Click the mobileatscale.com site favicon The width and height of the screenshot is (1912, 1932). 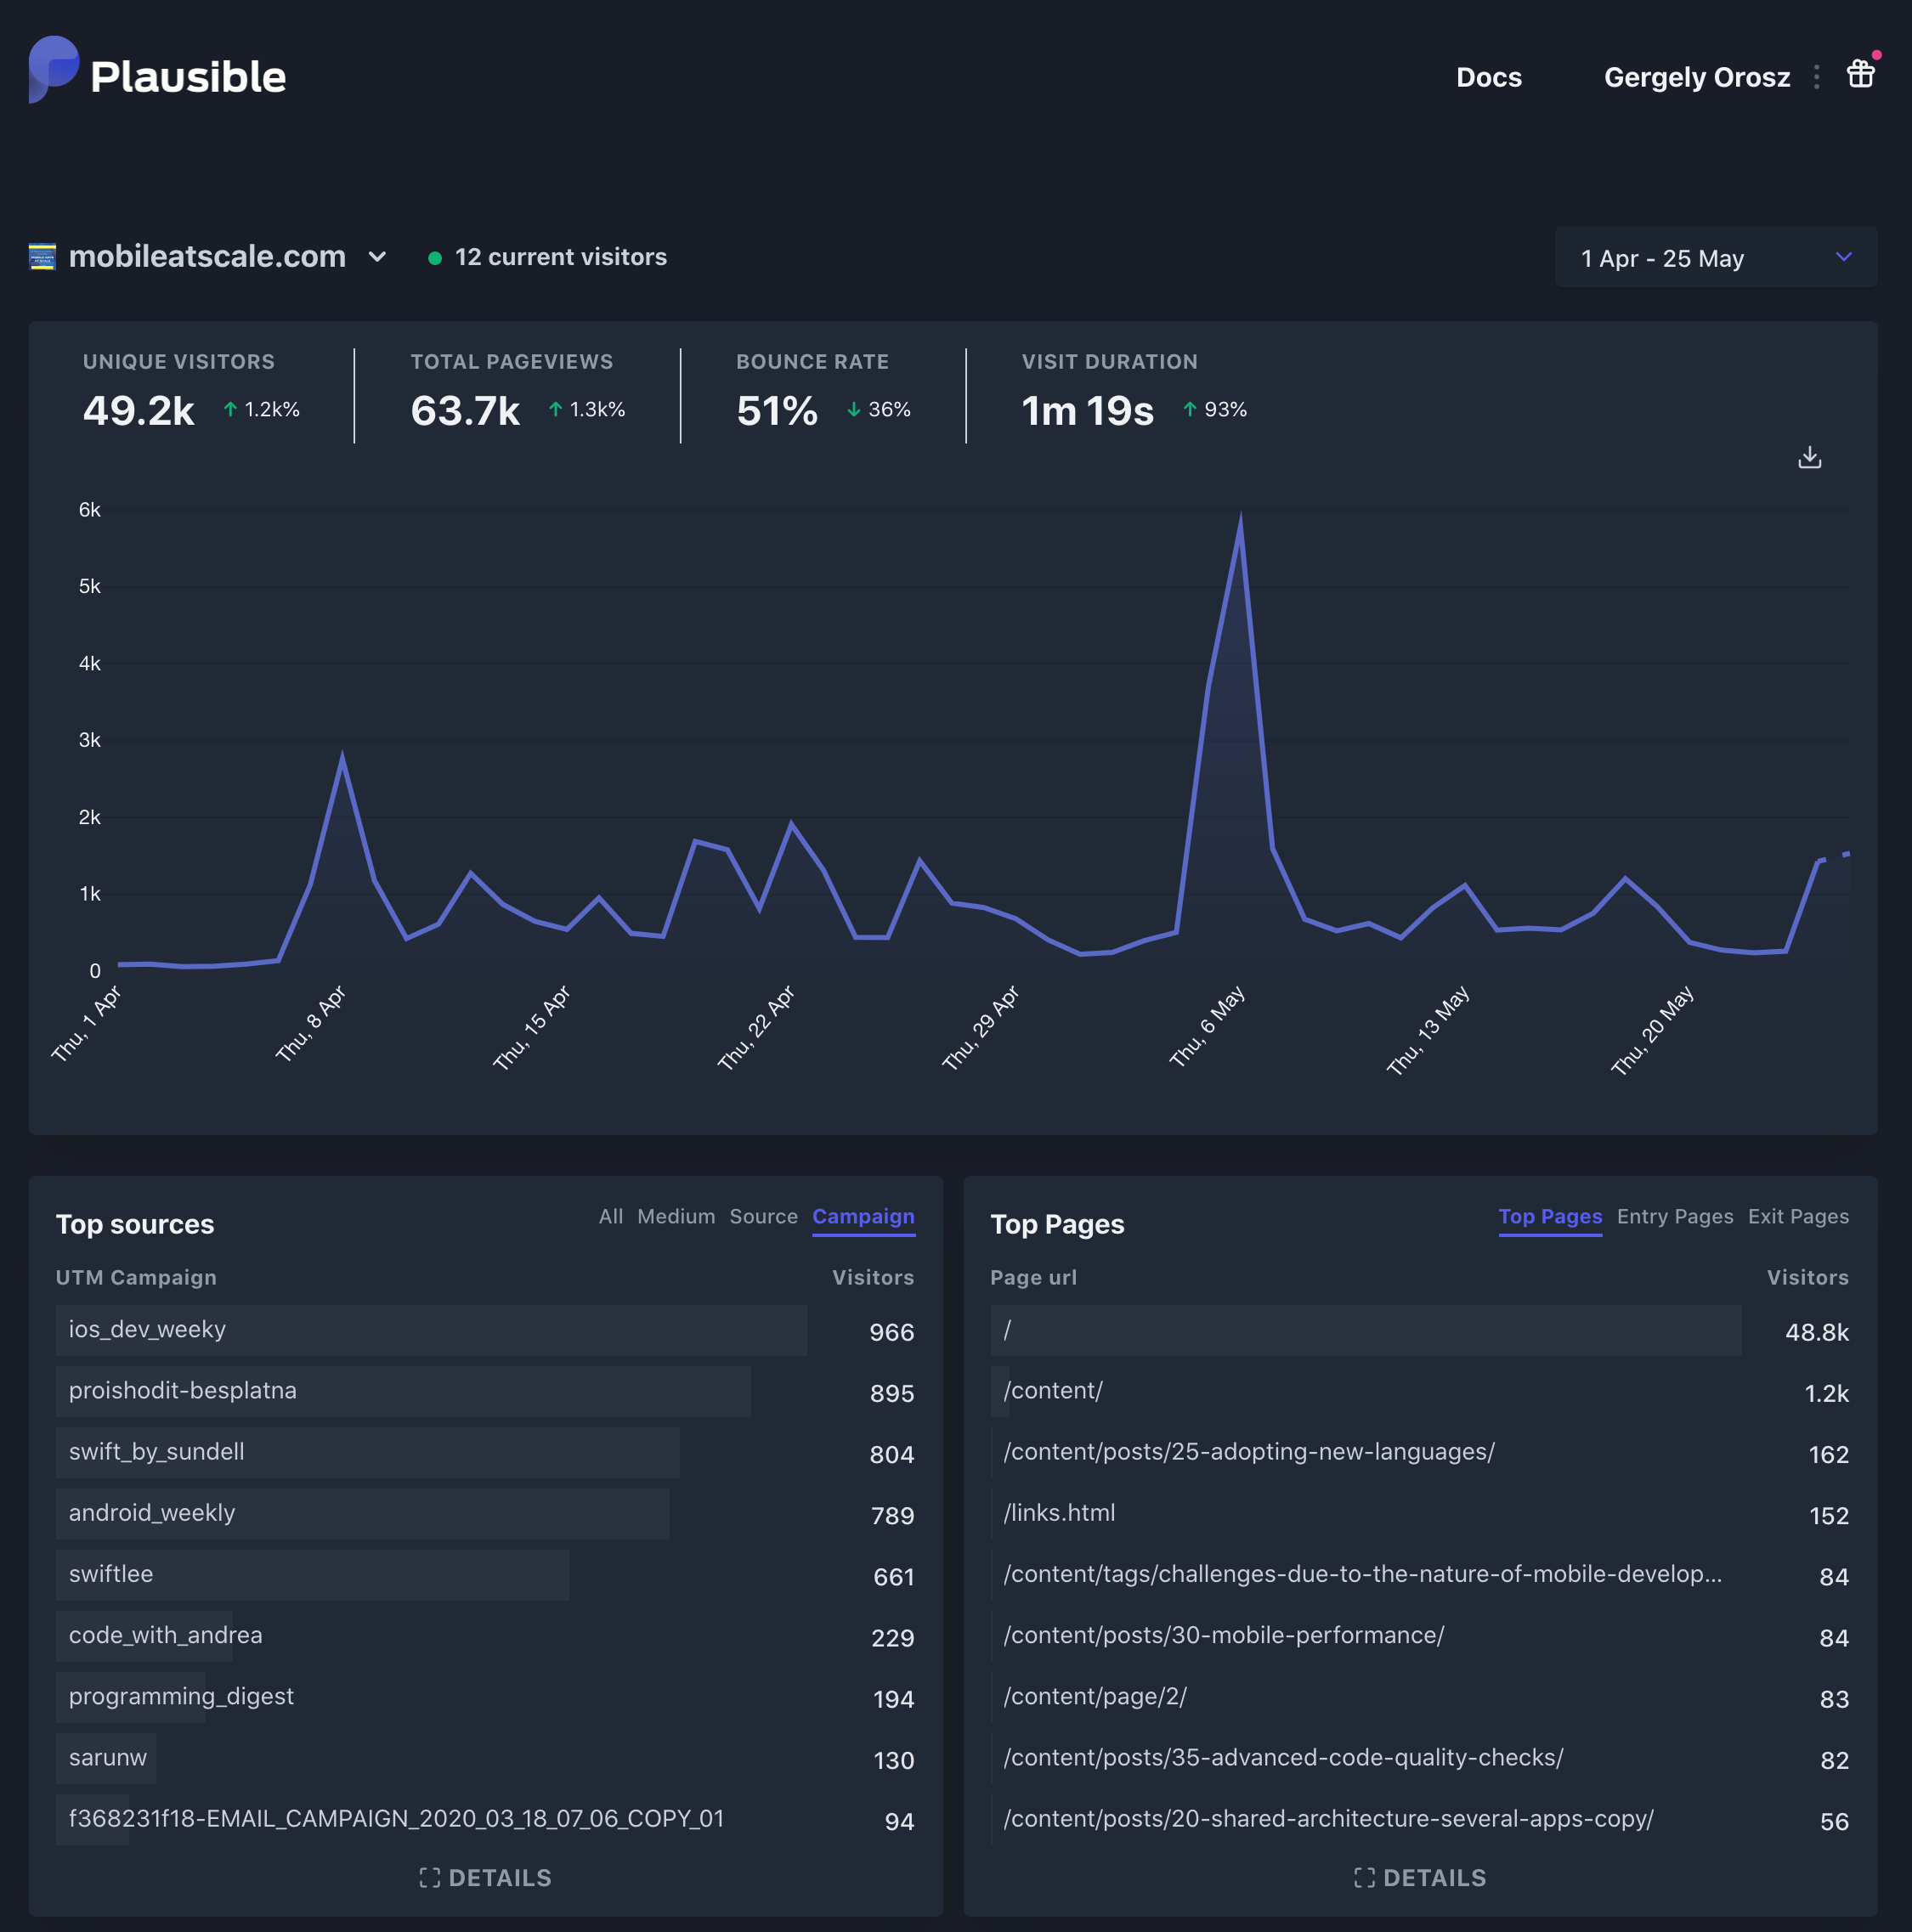pos(42,257)
